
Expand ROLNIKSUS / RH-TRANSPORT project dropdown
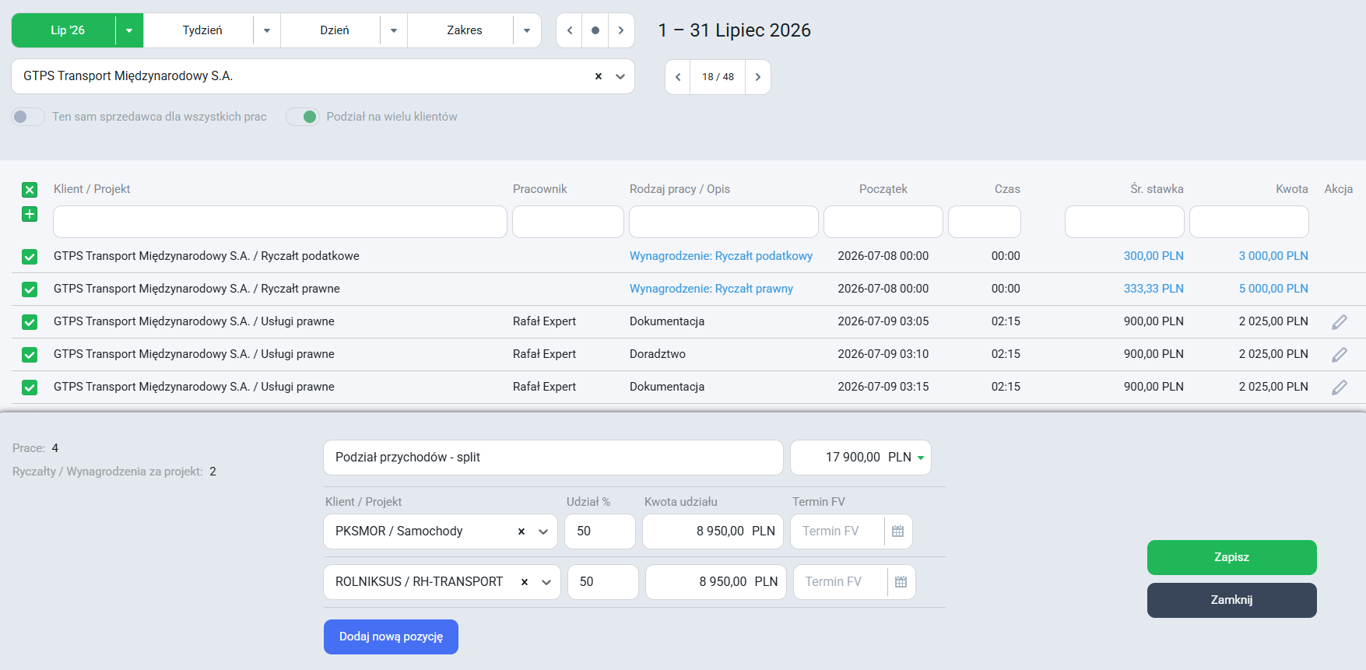(x=546, y=582)
